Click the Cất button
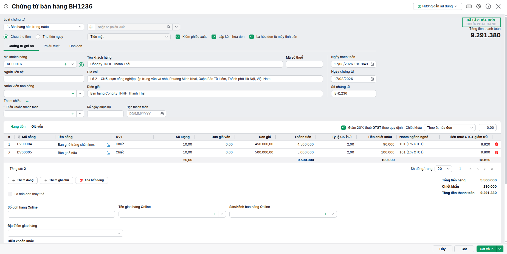 coord(464,249)
